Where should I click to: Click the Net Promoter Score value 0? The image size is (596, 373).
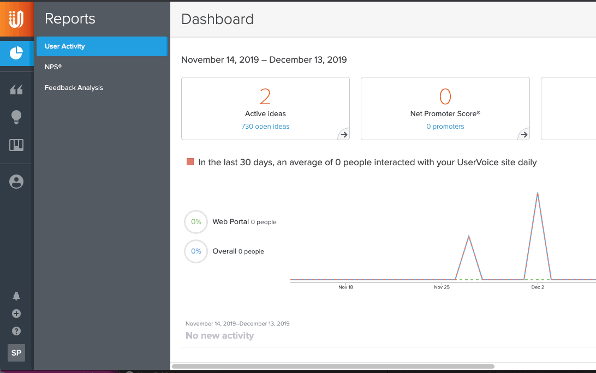445,97
